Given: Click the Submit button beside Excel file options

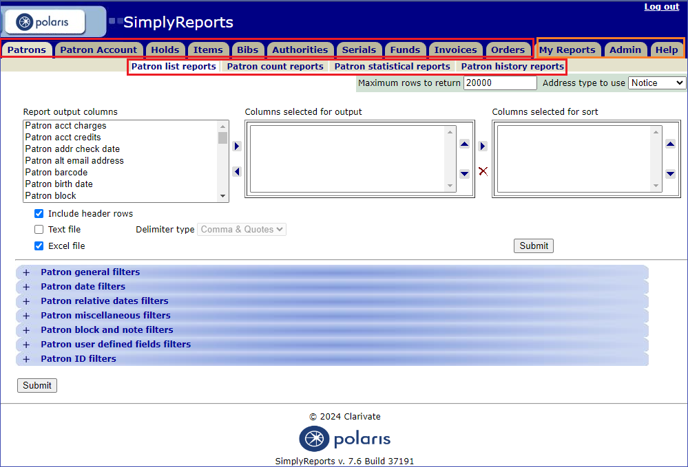Looking at the screenshot, I should click(534, 246).
